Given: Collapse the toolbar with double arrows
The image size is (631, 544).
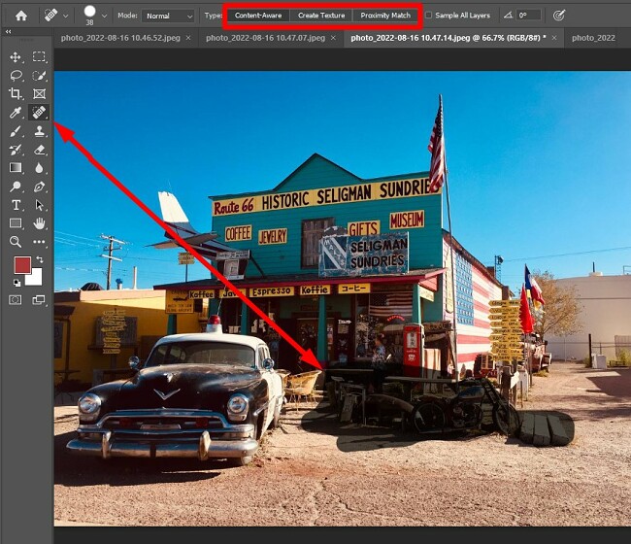Looking at the screenshot, I should 8,31.
